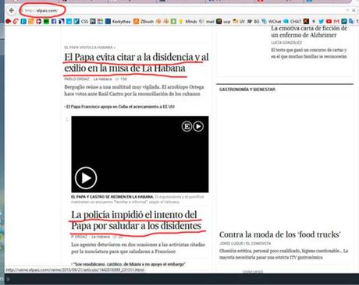Open the Facebook bookmark icon
This screenshot has height=285, width=359.
pyautogui.click(x=54, y=21)
